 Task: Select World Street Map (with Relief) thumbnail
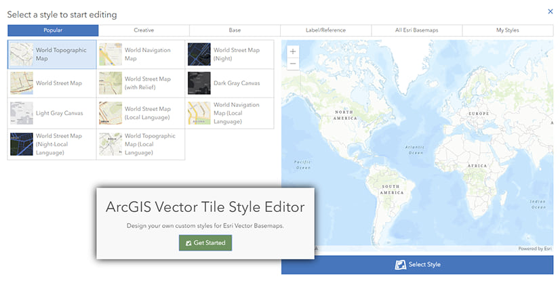pyautogui.click(x=111, y=83)
